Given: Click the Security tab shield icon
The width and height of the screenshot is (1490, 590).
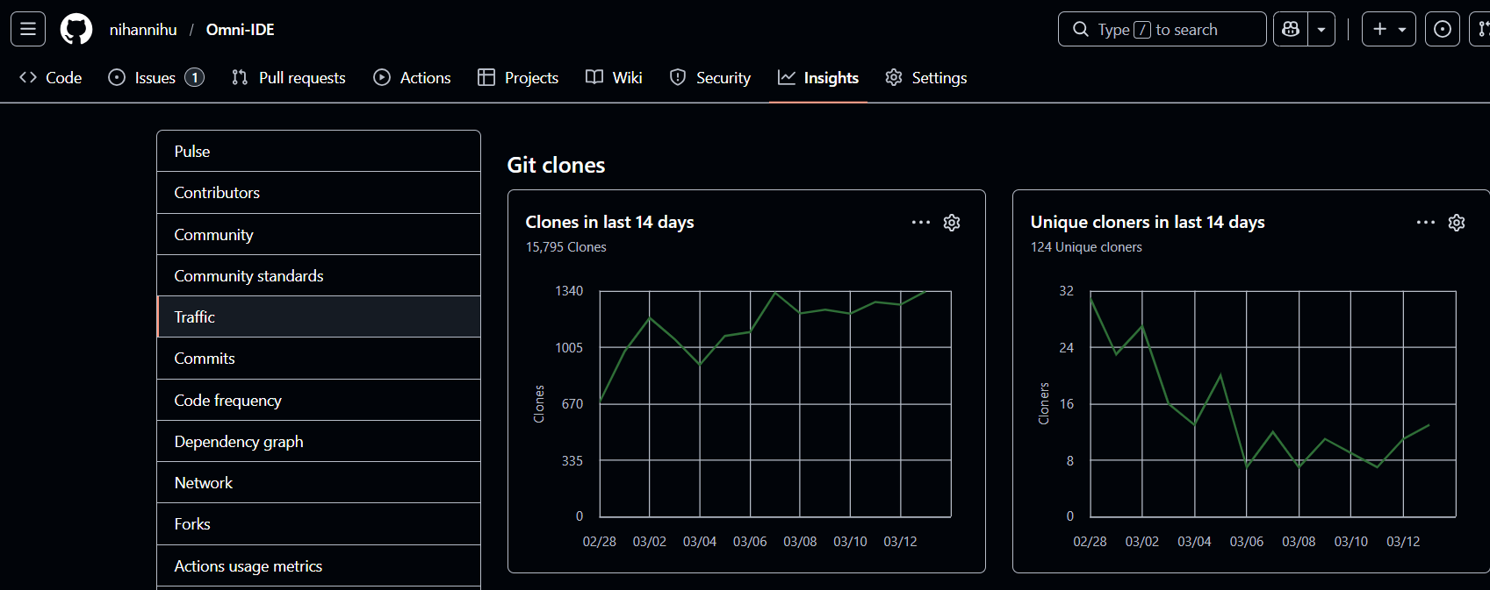Looking at the screenshot, I should tap(678, 77).
